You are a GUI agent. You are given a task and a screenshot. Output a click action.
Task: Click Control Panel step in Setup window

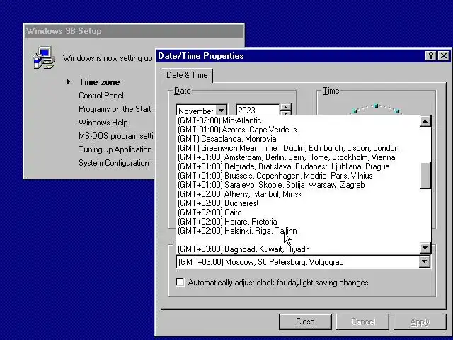click(x=101, y=96)
